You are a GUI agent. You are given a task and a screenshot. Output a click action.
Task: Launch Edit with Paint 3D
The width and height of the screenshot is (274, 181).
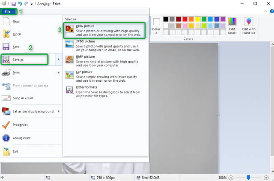pyautogui.click(x=249, y=26)
